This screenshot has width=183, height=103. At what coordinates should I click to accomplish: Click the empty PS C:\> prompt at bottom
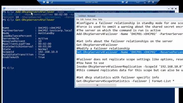click(8, 68)
